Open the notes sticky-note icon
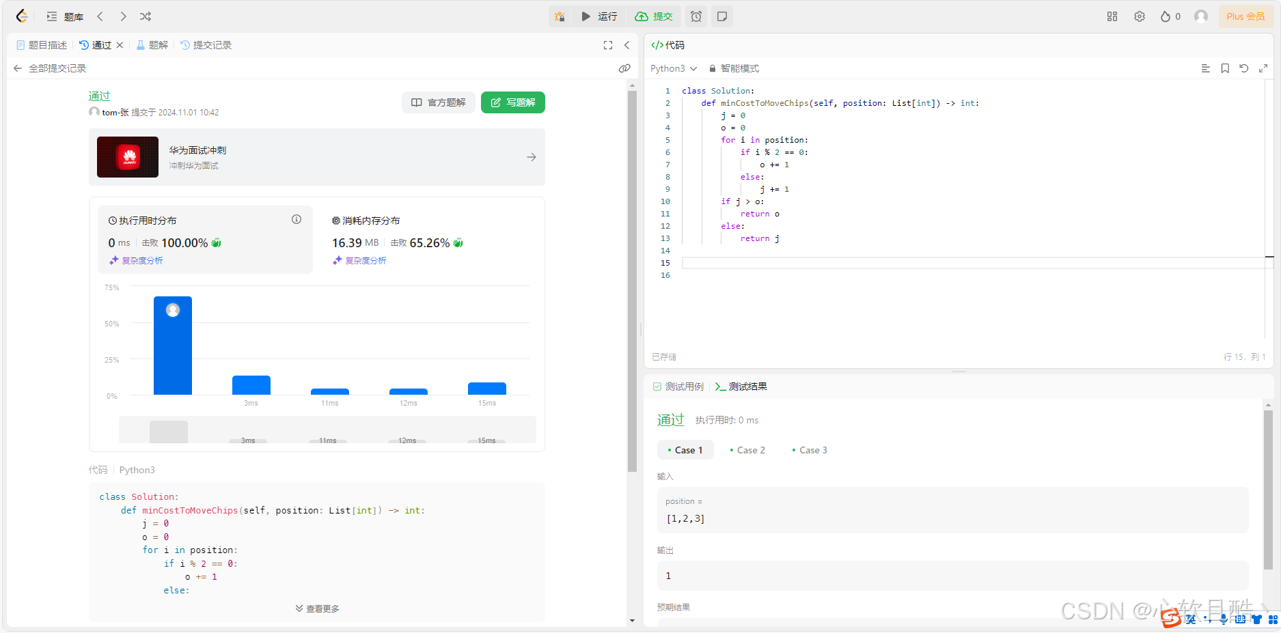 click(722, 16)
